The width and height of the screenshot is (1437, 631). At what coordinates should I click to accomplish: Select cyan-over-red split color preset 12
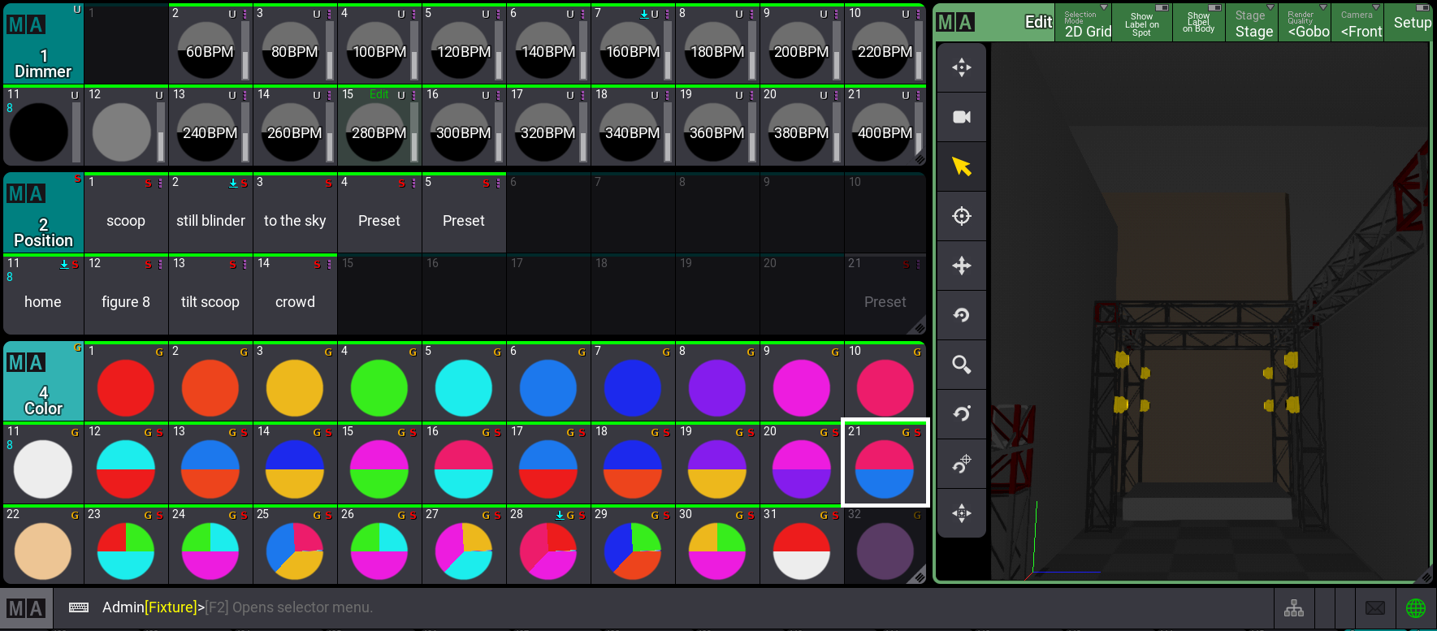click(x=126, y=463)
